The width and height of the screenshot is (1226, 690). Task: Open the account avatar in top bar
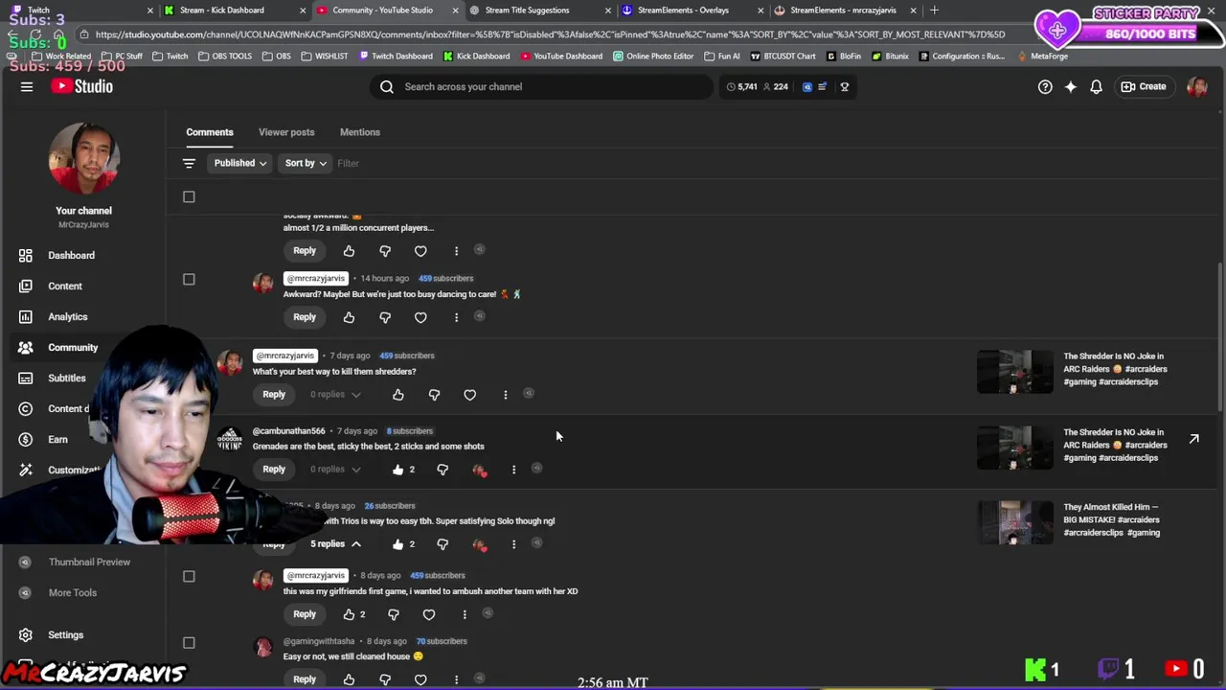click(1196, 86)
